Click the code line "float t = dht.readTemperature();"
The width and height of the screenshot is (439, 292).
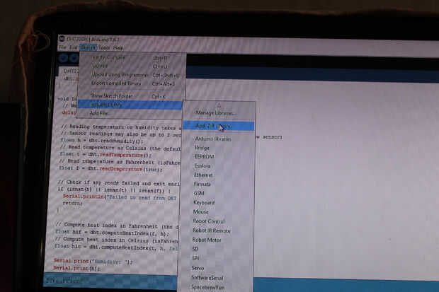106,155
